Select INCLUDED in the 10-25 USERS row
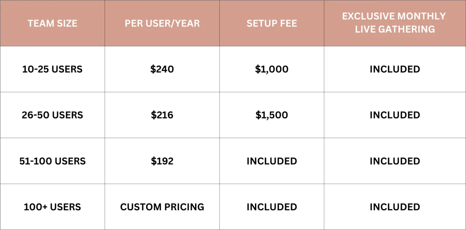The height and width of the screenshot is (230, 466). 395,69
